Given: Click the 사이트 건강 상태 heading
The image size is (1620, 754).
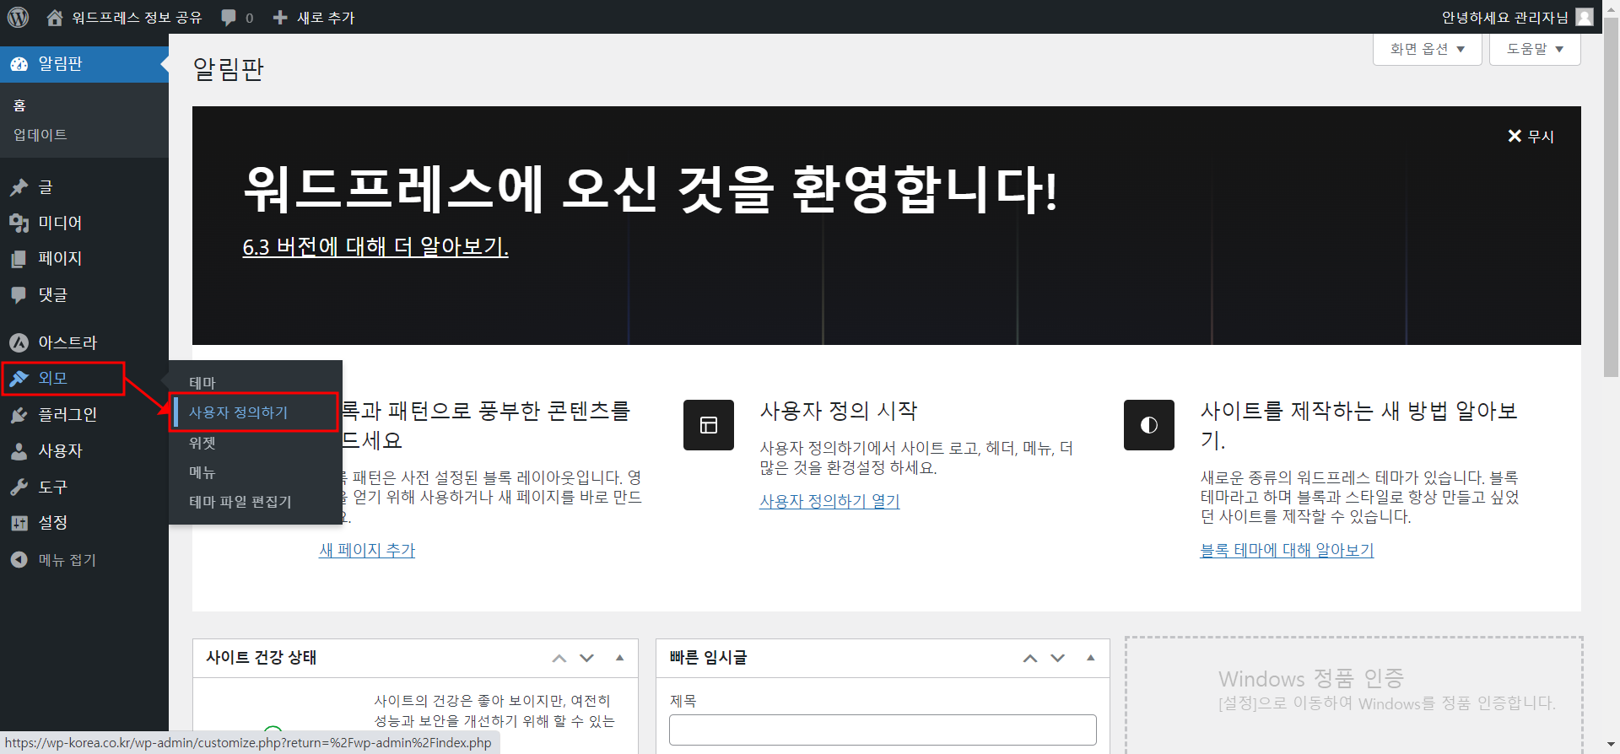Looking at the screenshot, I should pos(262,658).
